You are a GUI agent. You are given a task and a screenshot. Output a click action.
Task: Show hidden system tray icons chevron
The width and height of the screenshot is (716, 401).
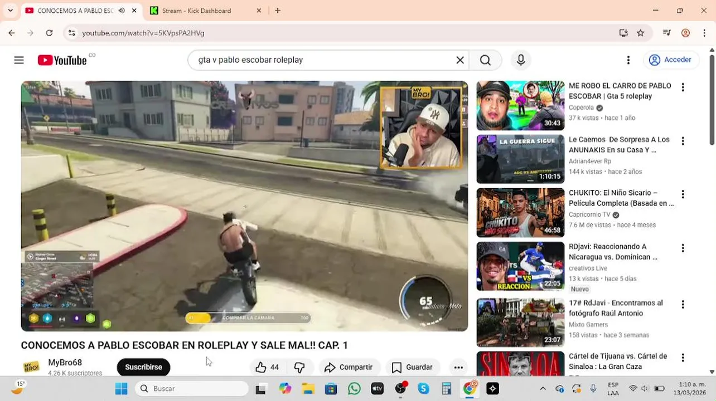543,388
